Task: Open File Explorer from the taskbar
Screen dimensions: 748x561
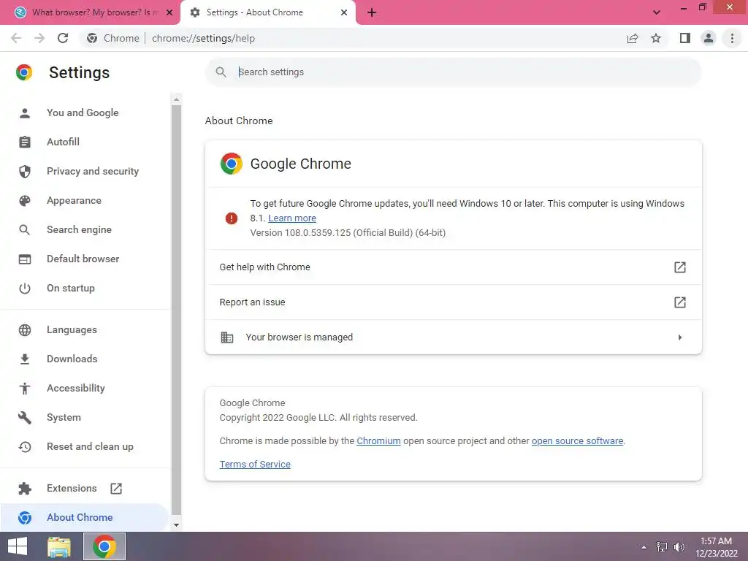Action: coord(59,546)
